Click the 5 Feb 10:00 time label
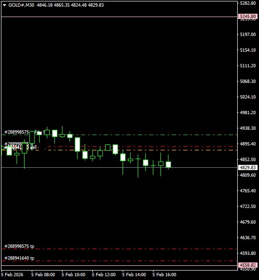This screenshot has width=259, height=280. coord(73,274)
